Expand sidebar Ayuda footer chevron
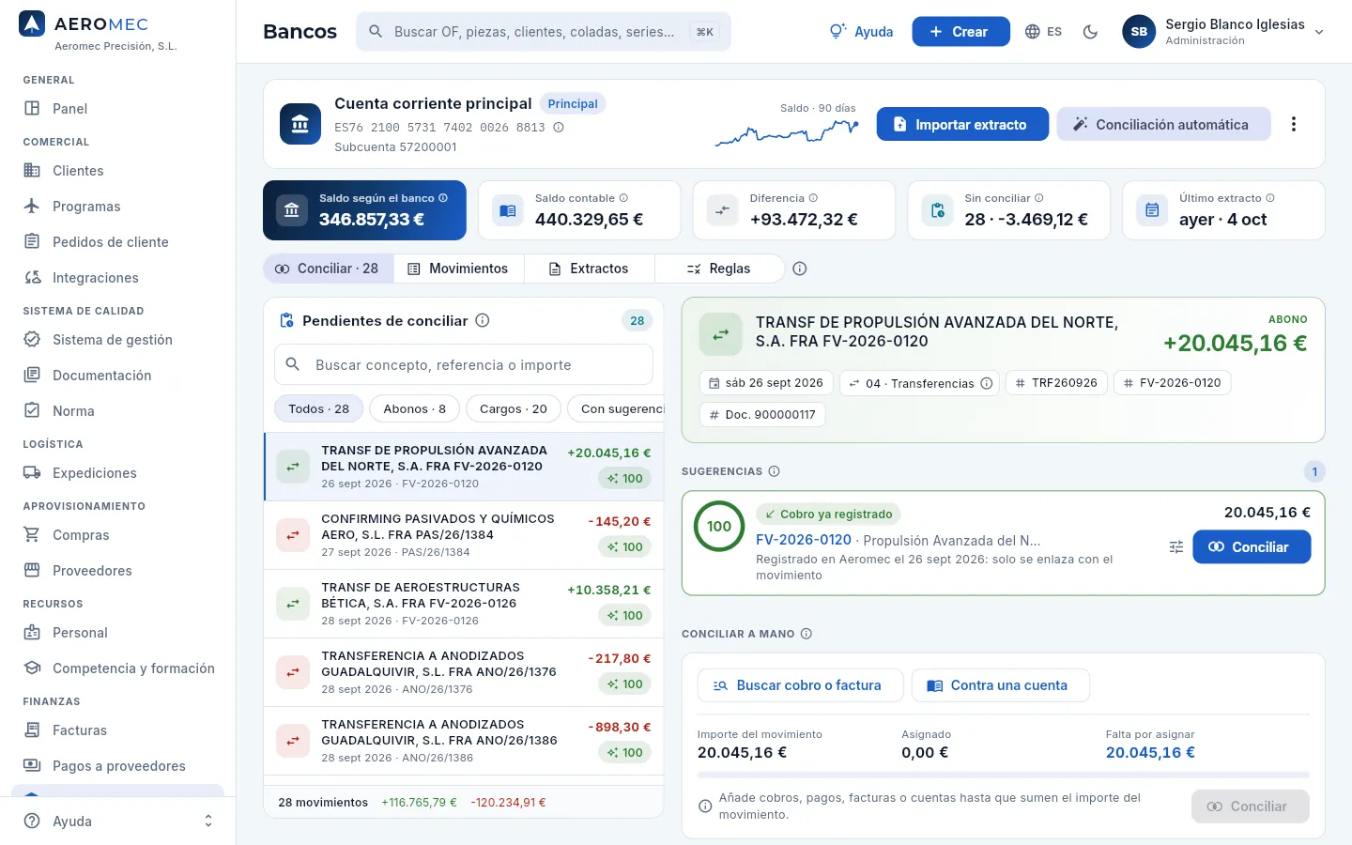The height and width of the screenshot is (845, 1352). pos(208,822)
